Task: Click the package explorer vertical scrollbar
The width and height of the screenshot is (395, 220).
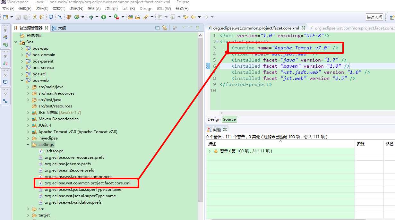Action: pos(200,119)
